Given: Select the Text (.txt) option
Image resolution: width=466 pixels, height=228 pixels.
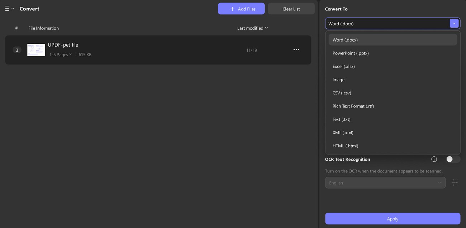Looking at the screenshot, I should (x=341, y=119).
